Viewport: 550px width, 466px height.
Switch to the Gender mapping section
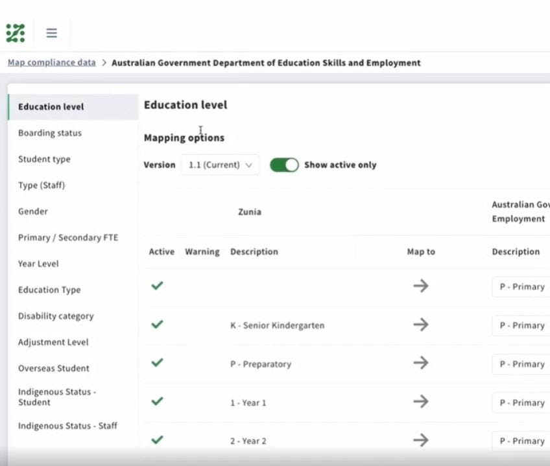tap(32, 211)
